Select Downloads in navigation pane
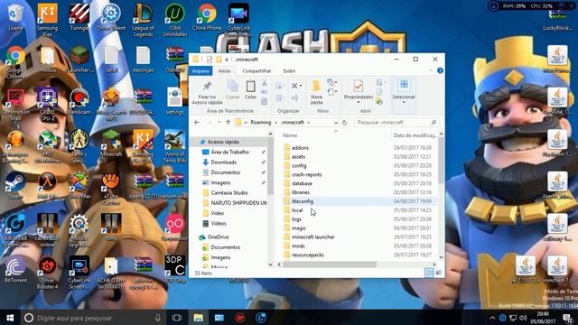 (x=223, y=162)
